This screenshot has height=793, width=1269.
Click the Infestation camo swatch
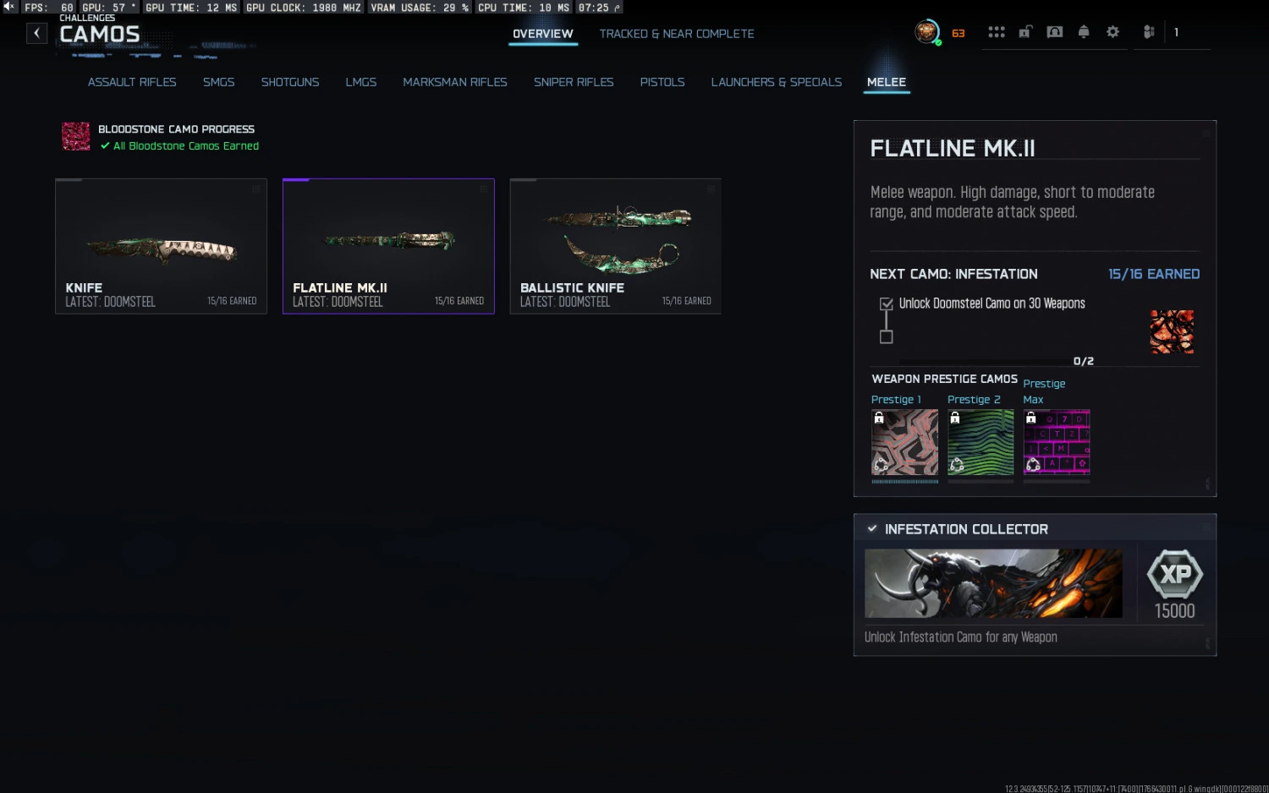click(1173, 331)
